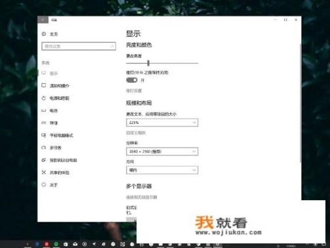
Task: Open the 方向 orientation dropdown
Action: pyautogui.click(x=162, y=170)
